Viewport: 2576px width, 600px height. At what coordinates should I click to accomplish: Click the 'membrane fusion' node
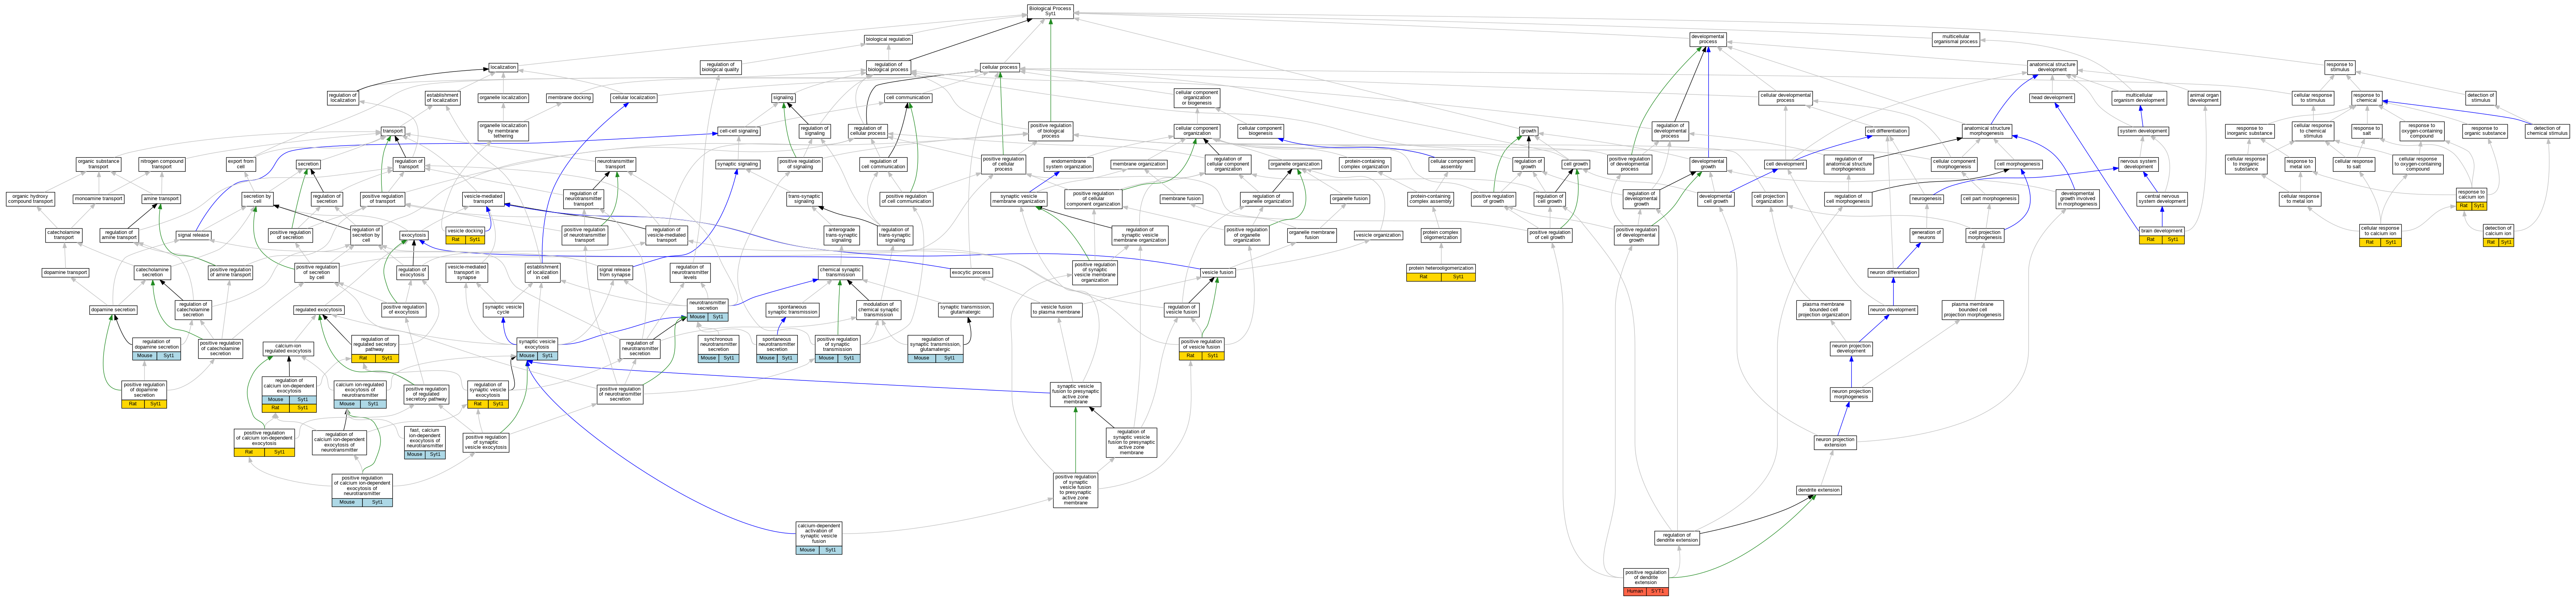pos(1181,199)
